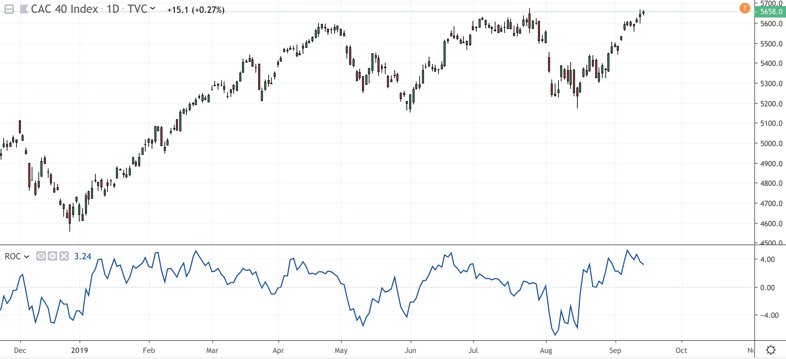The height and width of the screenshot is (359, 786).
Task: Open the CAC 40 Index symbol dropdown
Action: pyautogui.click(x=153, y=8)
